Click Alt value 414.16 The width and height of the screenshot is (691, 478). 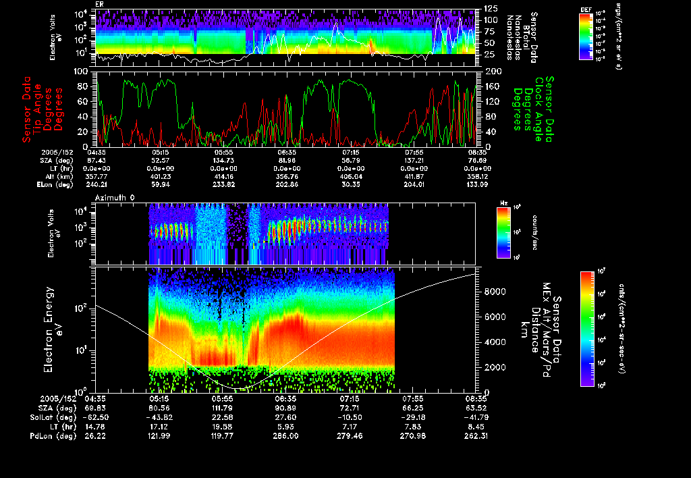coord(223,176)
